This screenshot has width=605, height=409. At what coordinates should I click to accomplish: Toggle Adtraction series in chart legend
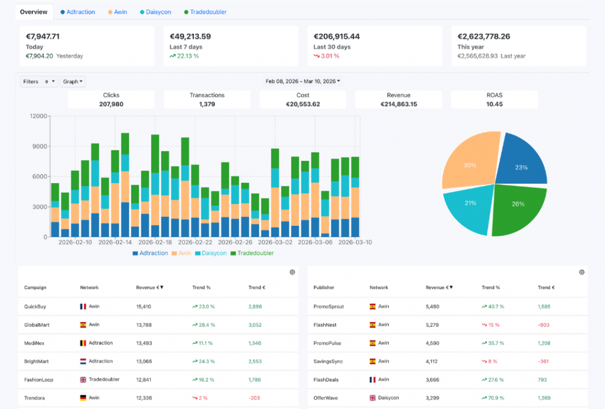tap(150, 253)
